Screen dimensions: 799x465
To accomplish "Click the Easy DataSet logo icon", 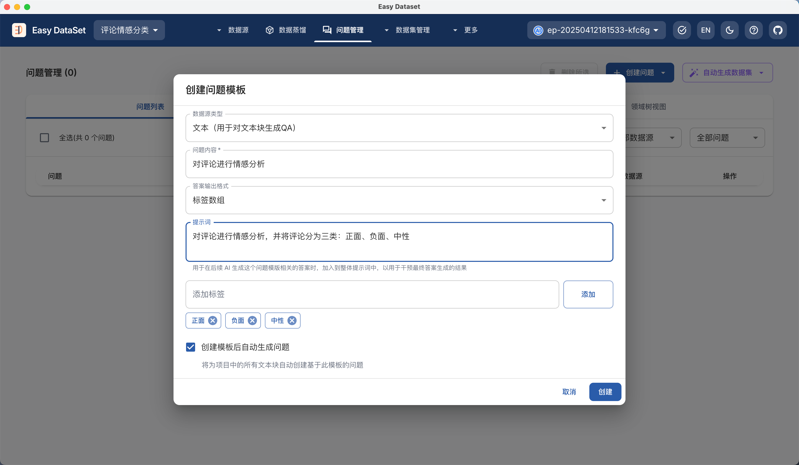I will [x=19, y=30].
